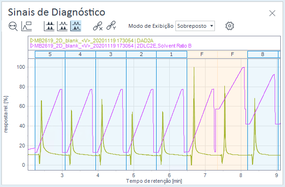Close the Sinais de Diagnóstico panel
This screenshot has width=285, height=187.
click(272, 13)
